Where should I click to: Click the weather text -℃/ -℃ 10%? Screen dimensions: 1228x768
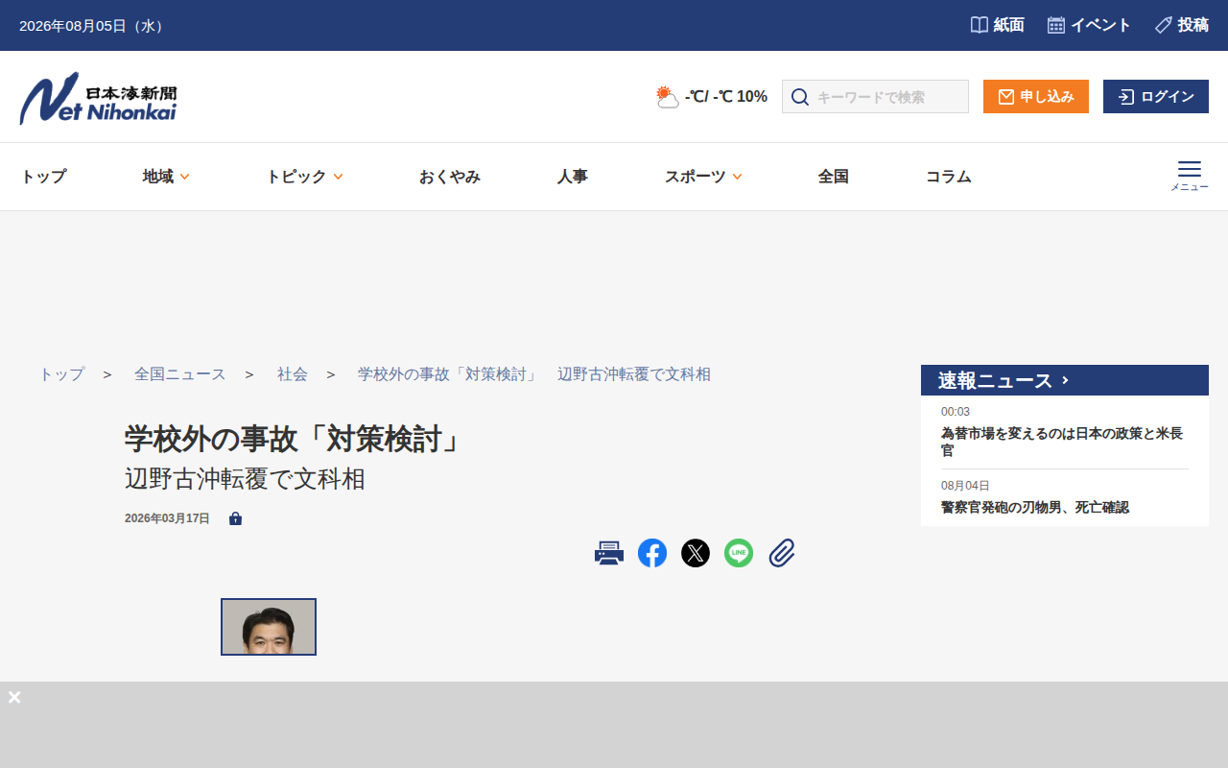point(726,97)
